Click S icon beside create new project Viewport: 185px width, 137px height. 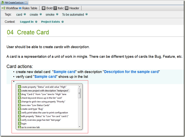tap(20, 91)
